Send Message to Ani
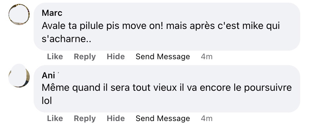 pos(163,118)
